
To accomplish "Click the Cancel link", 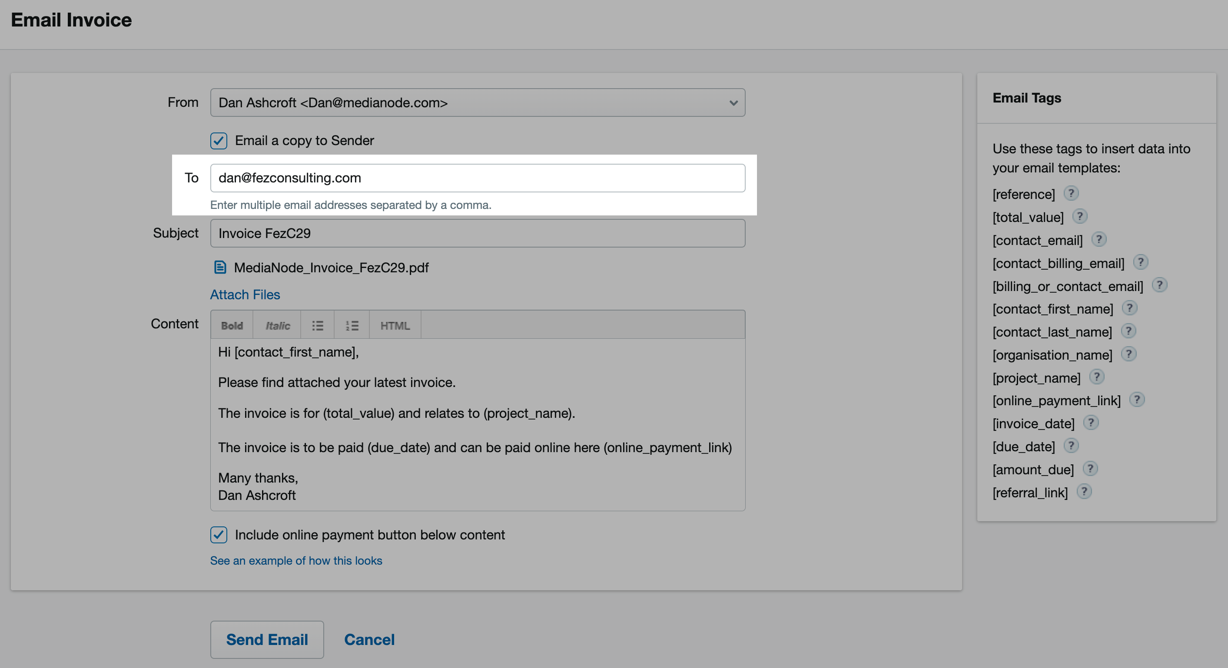I will point(369,639).
